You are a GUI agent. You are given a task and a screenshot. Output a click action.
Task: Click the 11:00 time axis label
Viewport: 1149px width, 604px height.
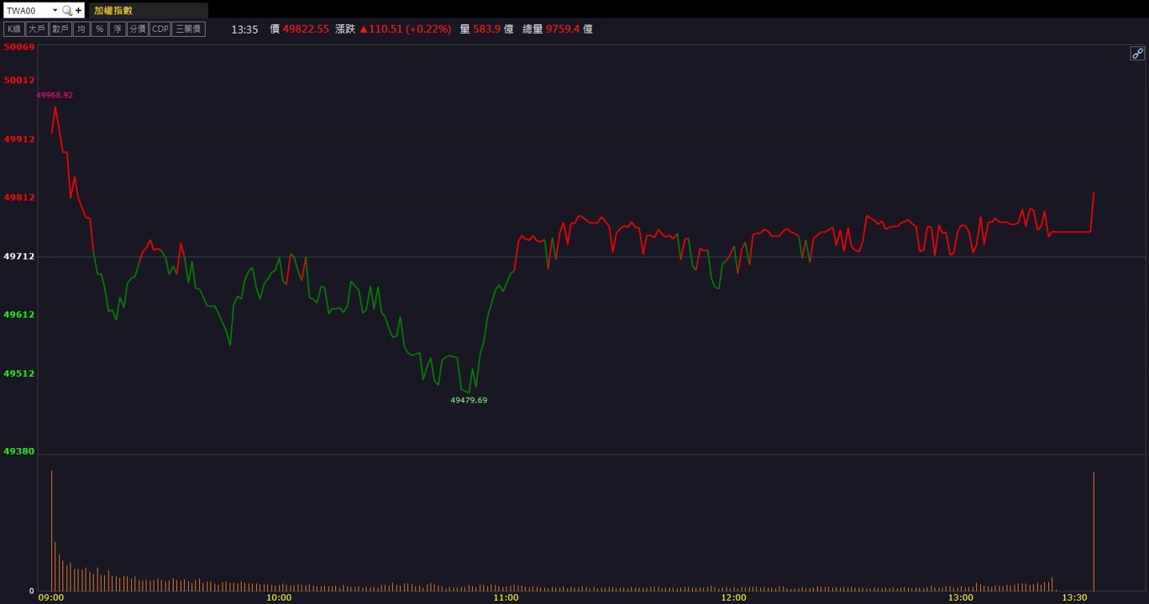[506, 597]
